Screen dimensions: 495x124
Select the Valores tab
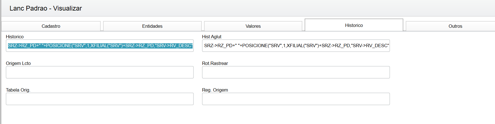[x=253, y=26]
